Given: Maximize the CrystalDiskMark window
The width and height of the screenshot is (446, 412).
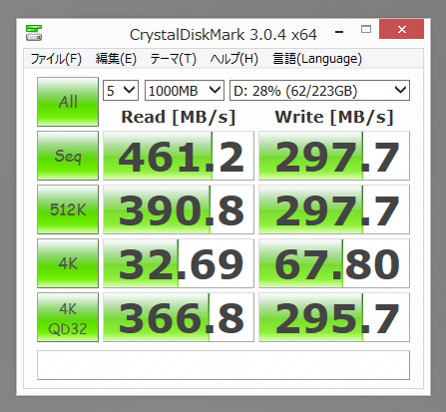Looking at the screenshot, I should (x=366, y=30).
